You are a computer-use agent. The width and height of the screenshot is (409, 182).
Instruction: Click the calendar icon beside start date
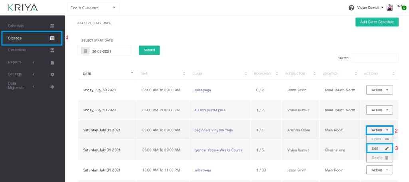pos(85,51)
